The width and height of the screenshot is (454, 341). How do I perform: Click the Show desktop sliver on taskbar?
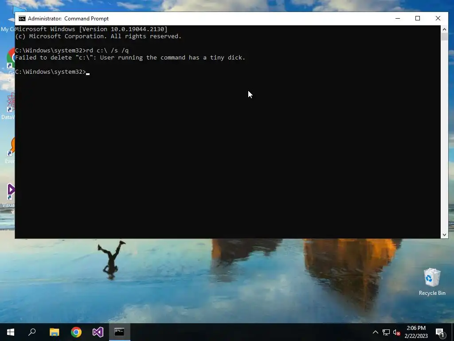tap(453, 332)
